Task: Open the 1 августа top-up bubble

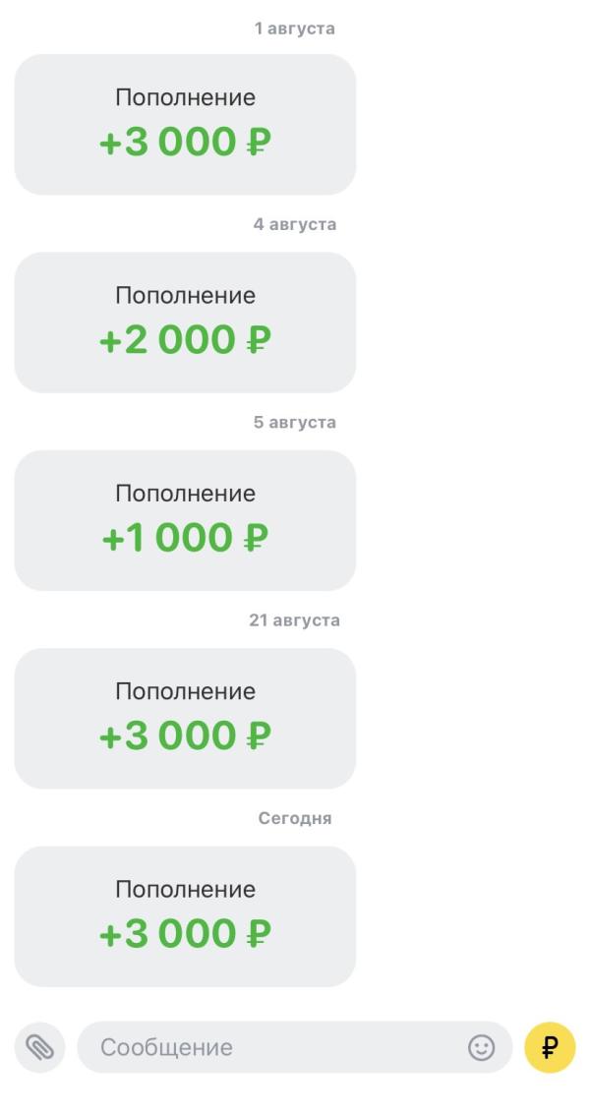Action: [x=185, y=125]
